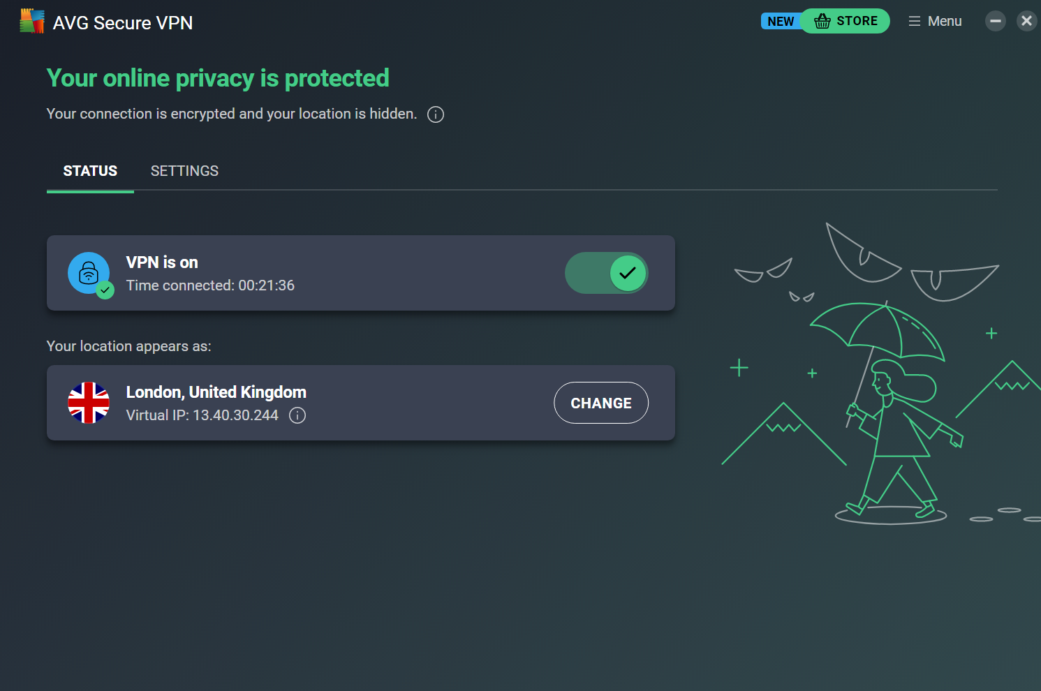Turn off the VPN toggle switch
Image resolution: width=1041 pixels, height=691 pixels.
coord(606,273)
